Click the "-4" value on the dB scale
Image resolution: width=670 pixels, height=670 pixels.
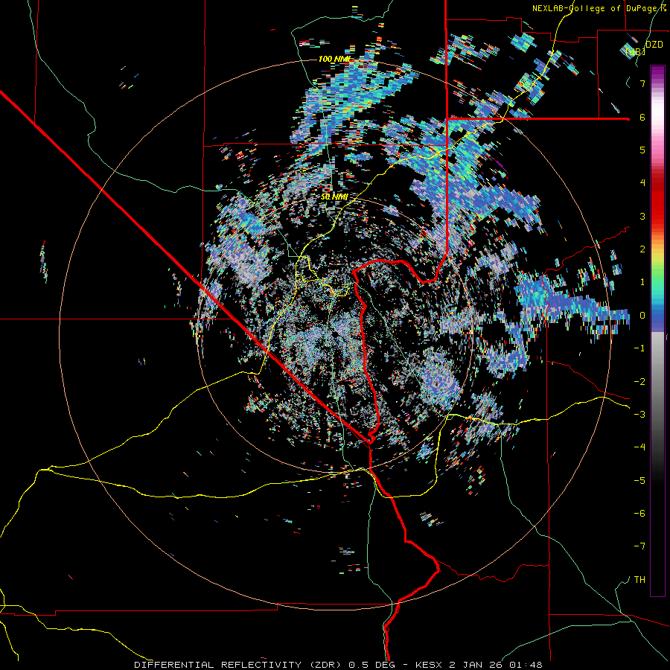(639, 447)
